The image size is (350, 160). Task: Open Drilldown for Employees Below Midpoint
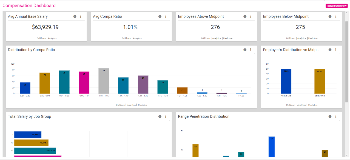pyautogui.click(x=291, y=38)
